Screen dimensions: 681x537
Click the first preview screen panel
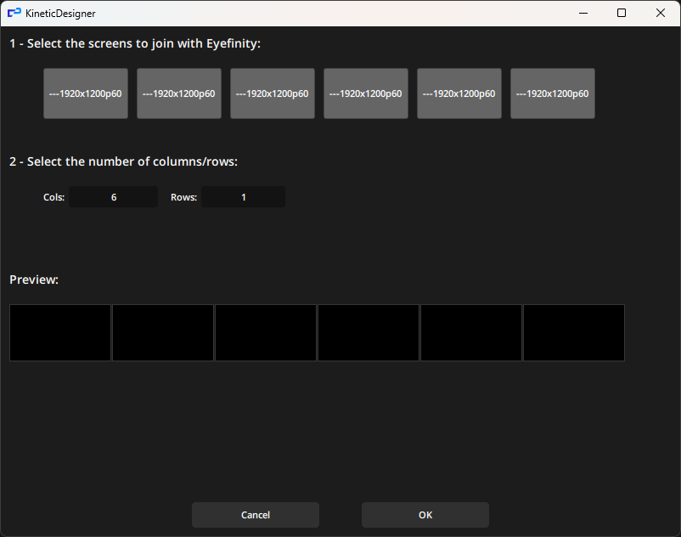59,332
